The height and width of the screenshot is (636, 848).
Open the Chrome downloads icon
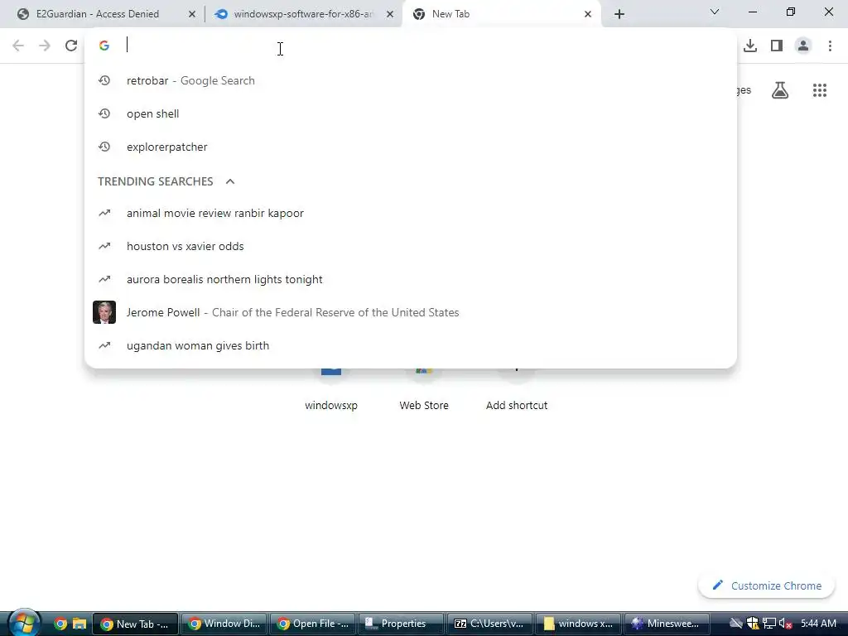point(750,46)
